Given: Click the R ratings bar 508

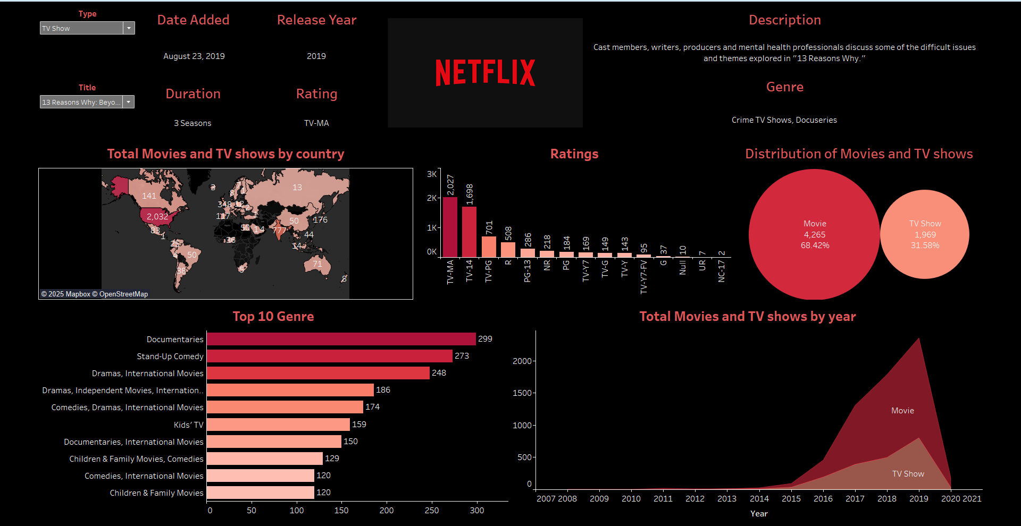Looking at the screenshot, I should click(508, 250).
